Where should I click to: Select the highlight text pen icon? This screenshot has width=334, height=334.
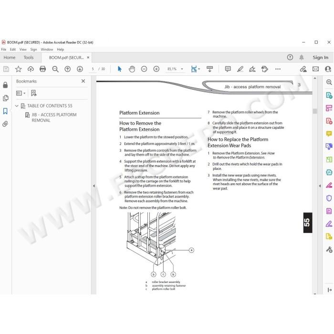click(x=240, y=69)
